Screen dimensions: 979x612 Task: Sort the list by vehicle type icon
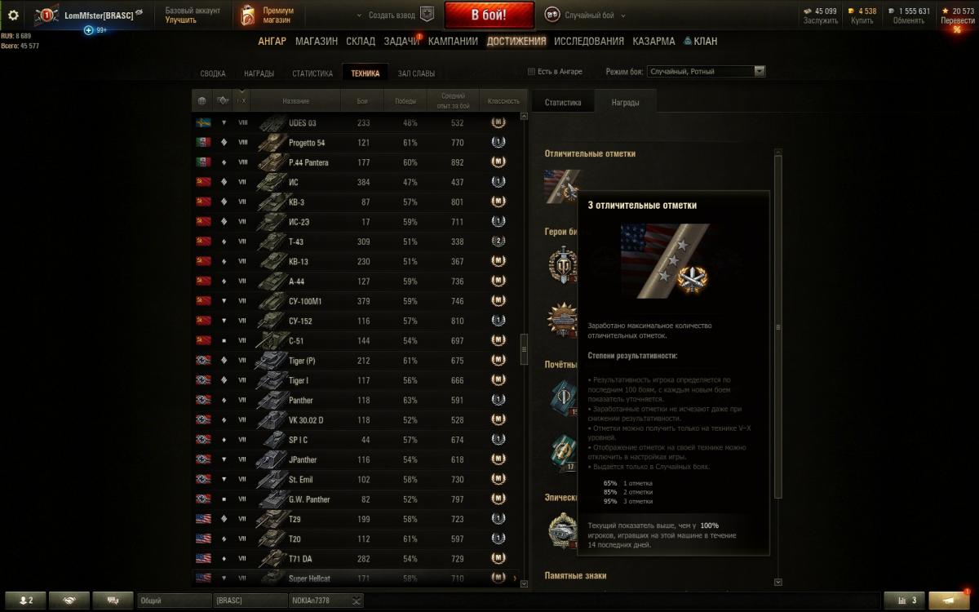pos(222,101)
